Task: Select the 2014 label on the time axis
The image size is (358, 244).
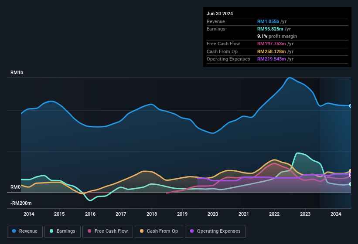Action: pos(29,214)
